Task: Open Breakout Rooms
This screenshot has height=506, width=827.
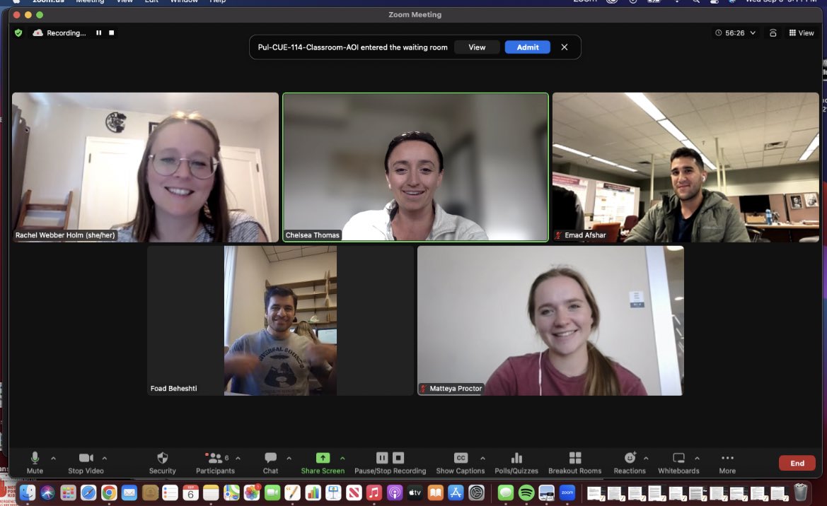Action: coord(575,462)
